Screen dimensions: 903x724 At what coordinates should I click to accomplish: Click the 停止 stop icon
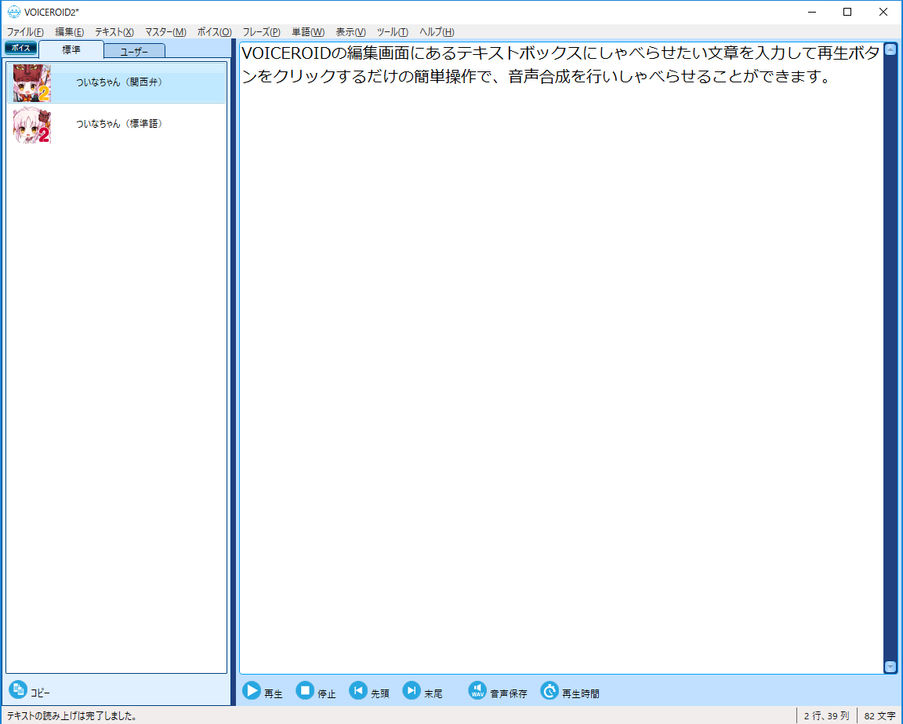pos(305,690)
